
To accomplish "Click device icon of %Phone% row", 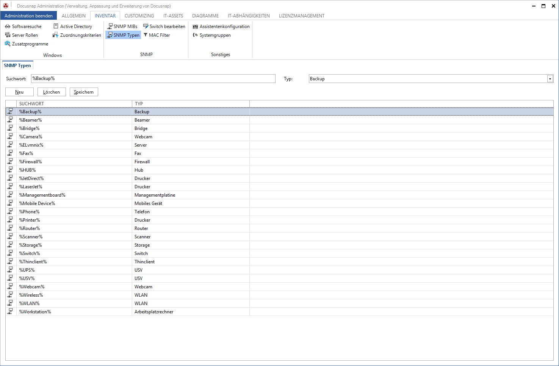I will [x=10, y=211].
